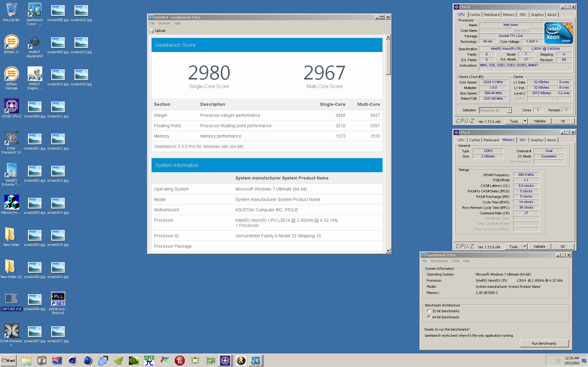
Task: Select the CPUID CPU-Z desktop icon
Action: point(11,109)
